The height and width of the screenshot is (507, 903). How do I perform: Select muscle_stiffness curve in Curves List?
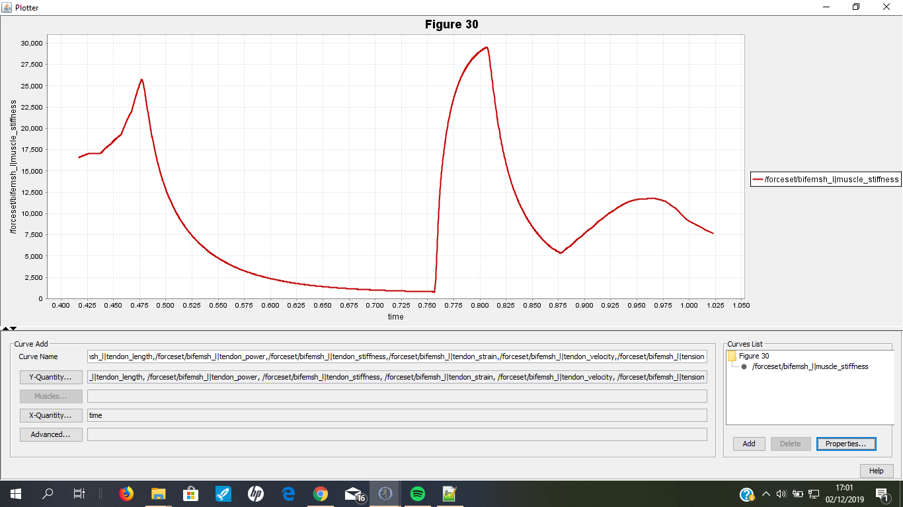[810, 366]
